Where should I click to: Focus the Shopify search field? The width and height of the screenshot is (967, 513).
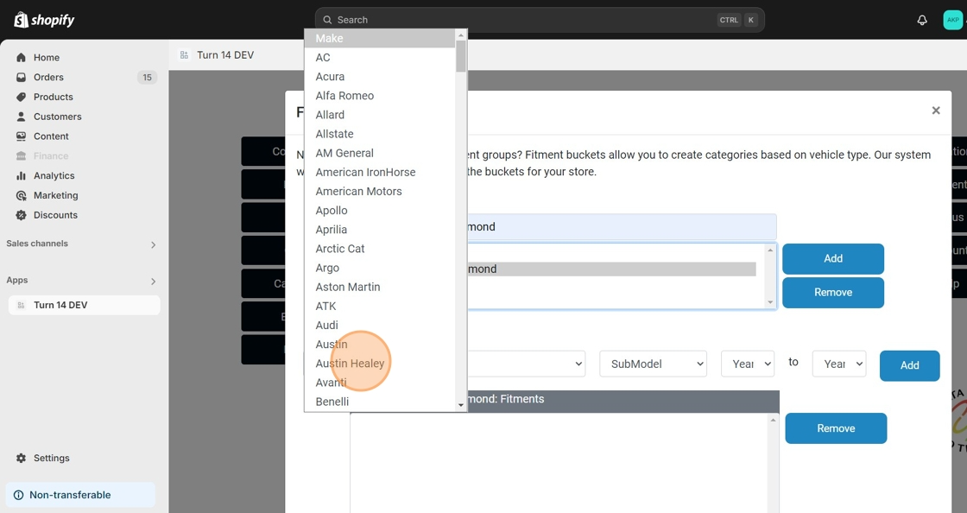coord(540,20)
